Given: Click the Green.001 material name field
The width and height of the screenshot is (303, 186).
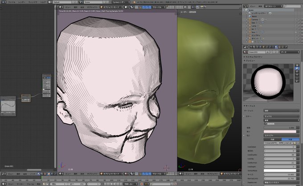Looking at the screenshot, I should 257,52.
